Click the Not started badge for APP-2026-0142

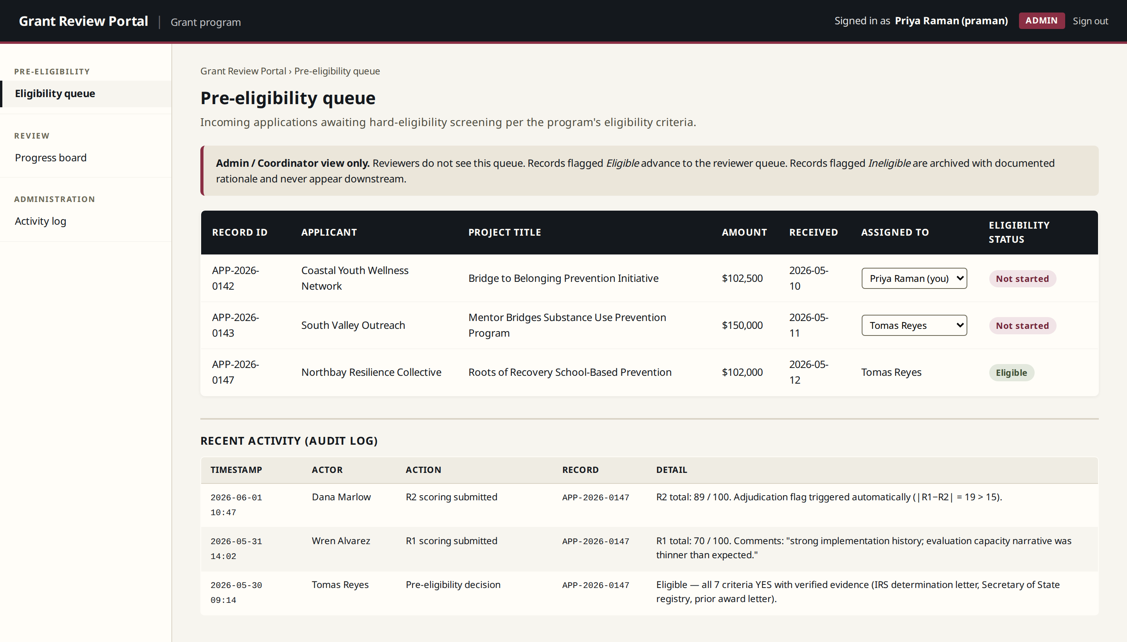[1022, 279]
